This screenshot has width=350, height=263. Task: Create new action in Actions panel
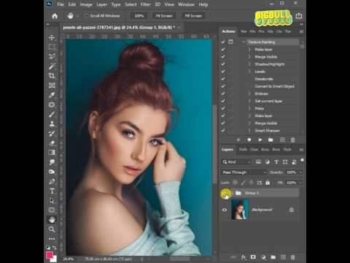(282, 140)
